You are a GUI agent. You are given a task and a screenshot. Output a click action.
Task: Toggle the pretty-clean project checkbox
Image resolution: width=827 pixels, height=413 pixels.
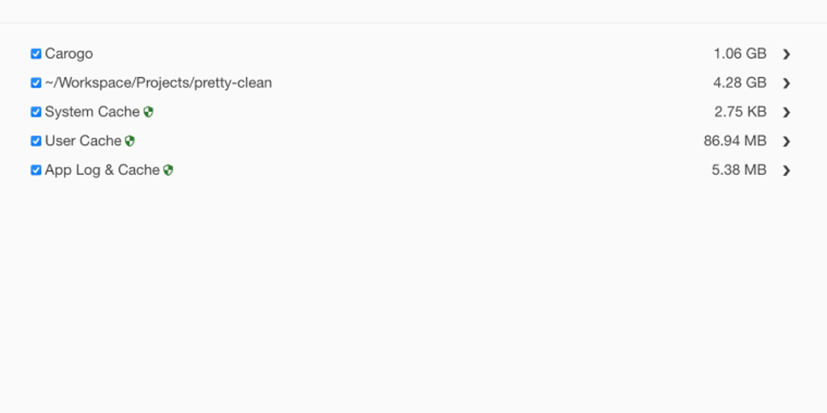click(x=36, y=83)
